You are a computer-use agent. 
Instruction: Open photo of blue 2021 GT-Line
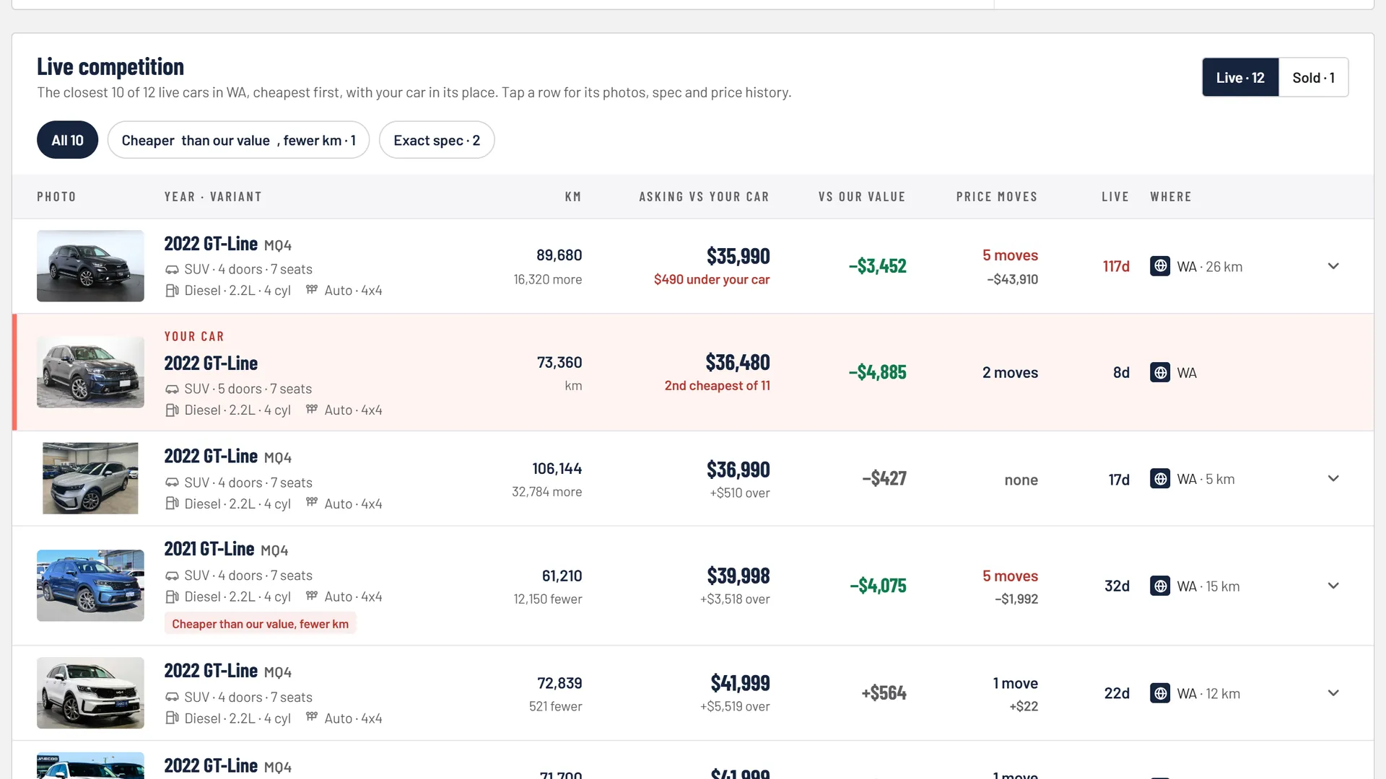90,586
